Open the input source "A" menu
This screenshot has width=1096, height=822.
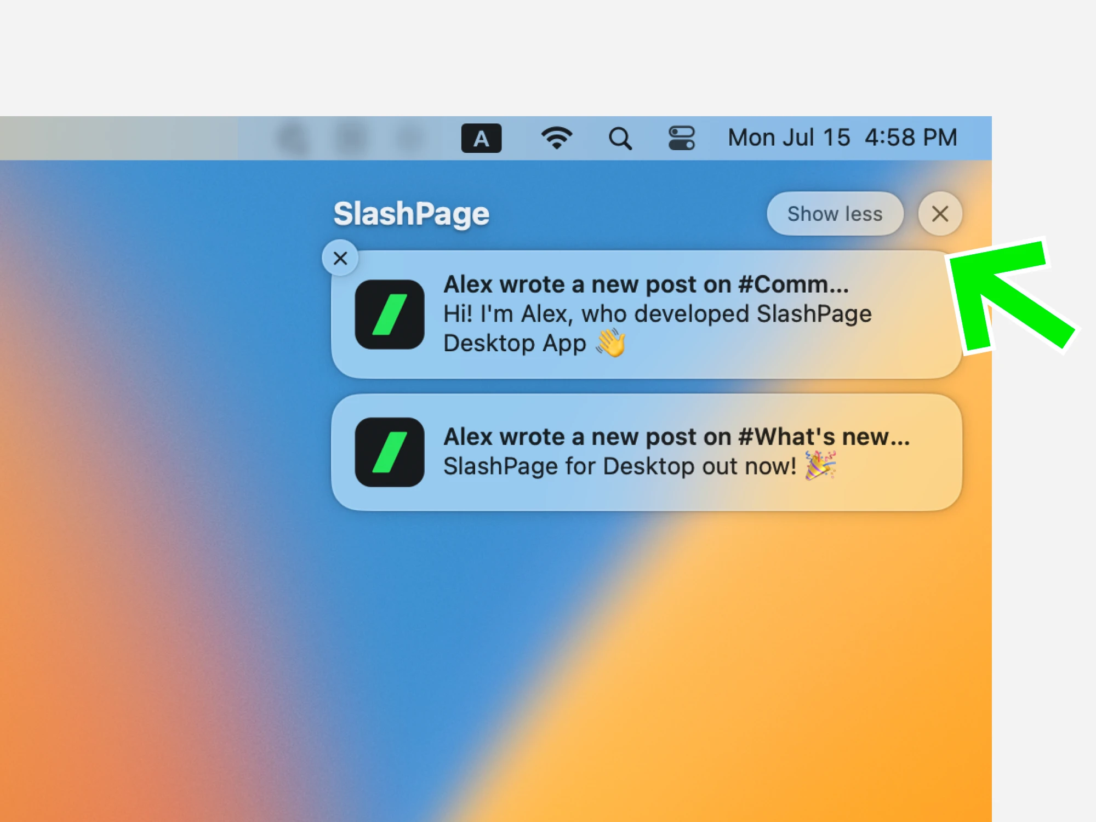(x=481, y=138)
